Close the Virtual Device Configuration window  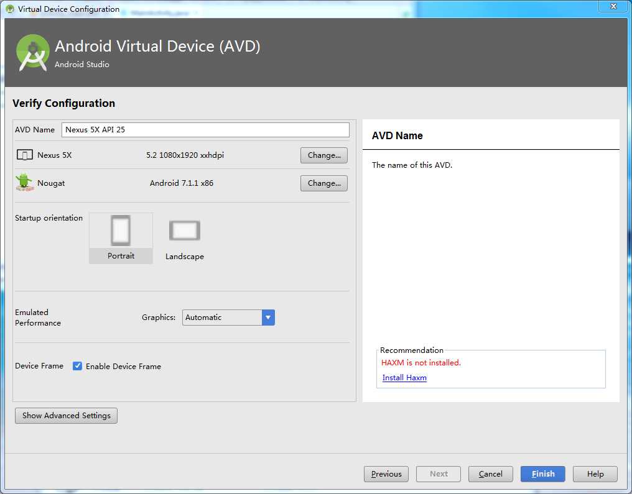(613, 6)
